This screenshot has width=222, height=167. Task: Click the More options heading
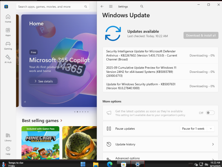point(112,101)
